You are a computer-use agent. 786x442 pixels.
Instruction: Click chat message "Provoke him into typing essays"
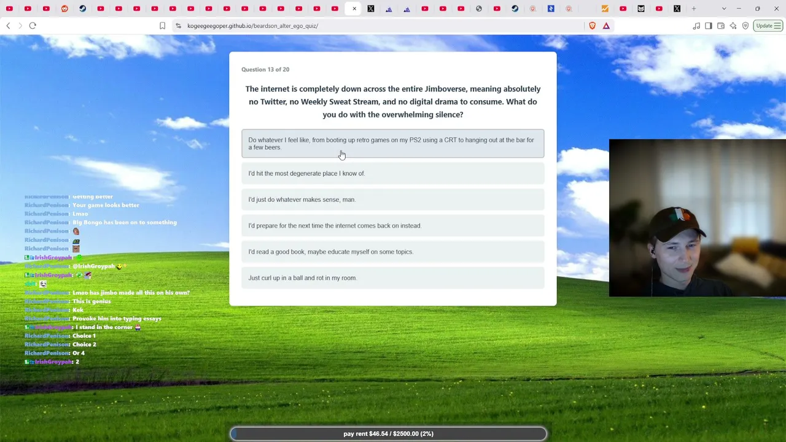(117, 319)
